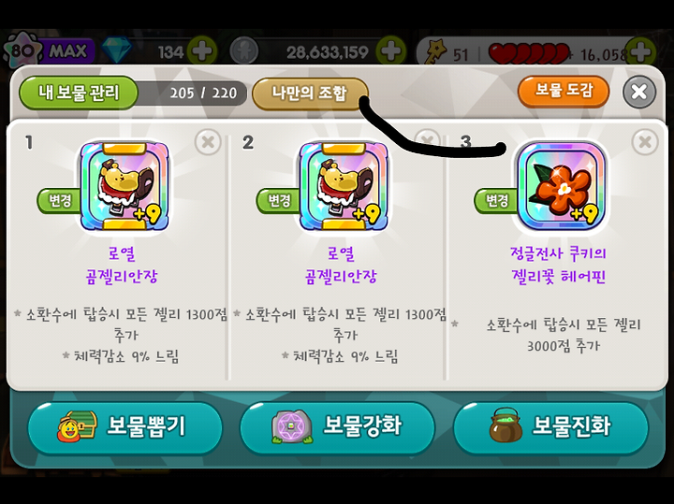Screen dimensions: 674x504
Task: Open 보물뽑기 treasure draw
Action: coord(125,426)
